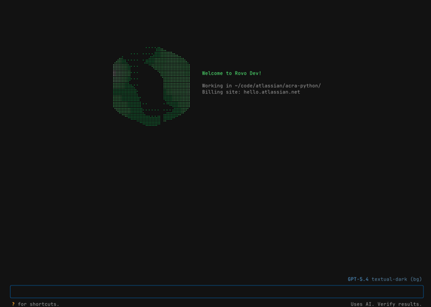This screenshot has width=431, height=307.
Task: Click the textual-dark (bg) theme label
Action: [x=397, y=279]
